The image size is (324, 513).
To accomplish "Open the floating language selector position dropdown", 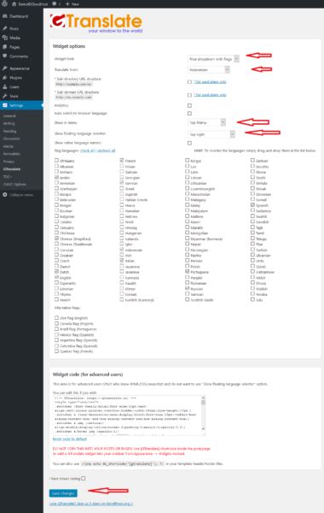I will click(211, 134).
